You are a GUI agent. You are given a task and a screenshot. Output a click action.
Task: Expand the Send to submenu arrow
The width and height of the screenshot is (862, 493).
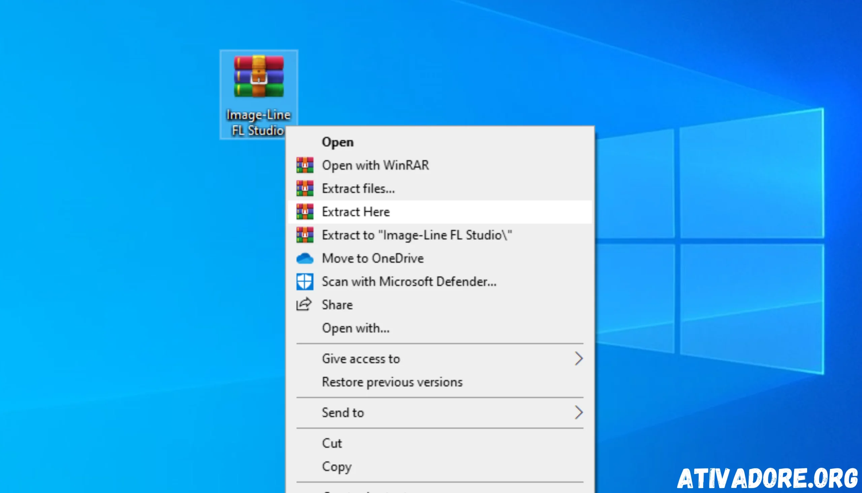click(x=579, y=413)
